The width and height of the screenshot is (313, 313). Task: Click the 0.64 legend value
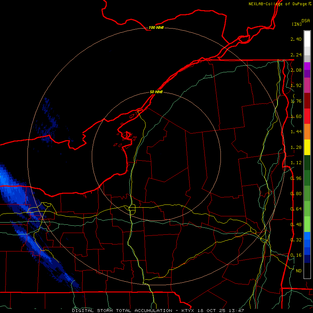(x=296, y=209)
